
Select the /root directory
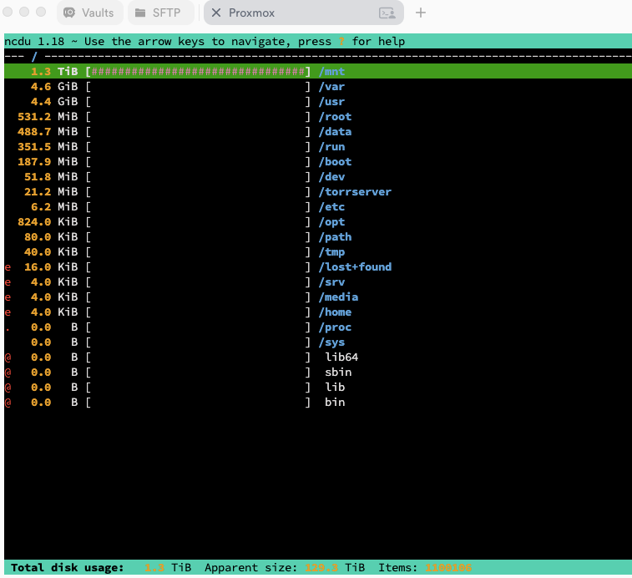[x=335, y=117]
